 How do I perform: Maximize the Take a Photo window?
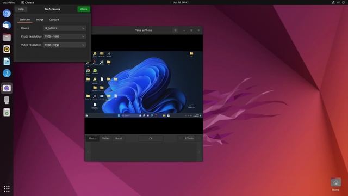click(x=191, y=30)
